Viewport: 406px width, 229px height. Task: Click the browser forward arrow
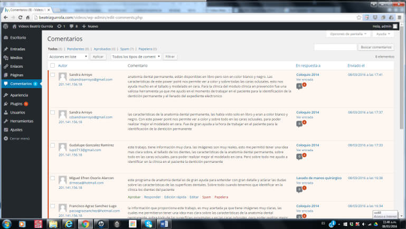click(x=13, y=17)
